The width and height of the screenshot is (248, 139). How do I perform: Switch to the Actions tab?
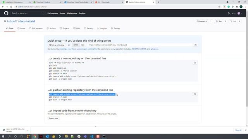point(51,28)
